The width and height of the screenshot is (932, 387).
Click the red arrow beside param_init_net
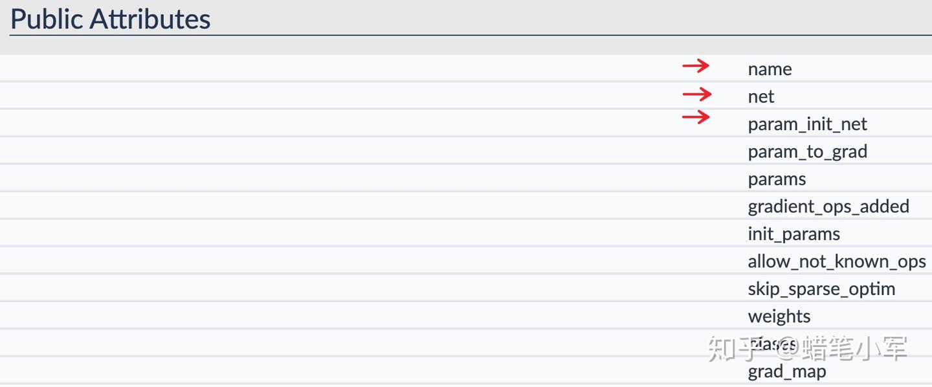pos(696,117)
